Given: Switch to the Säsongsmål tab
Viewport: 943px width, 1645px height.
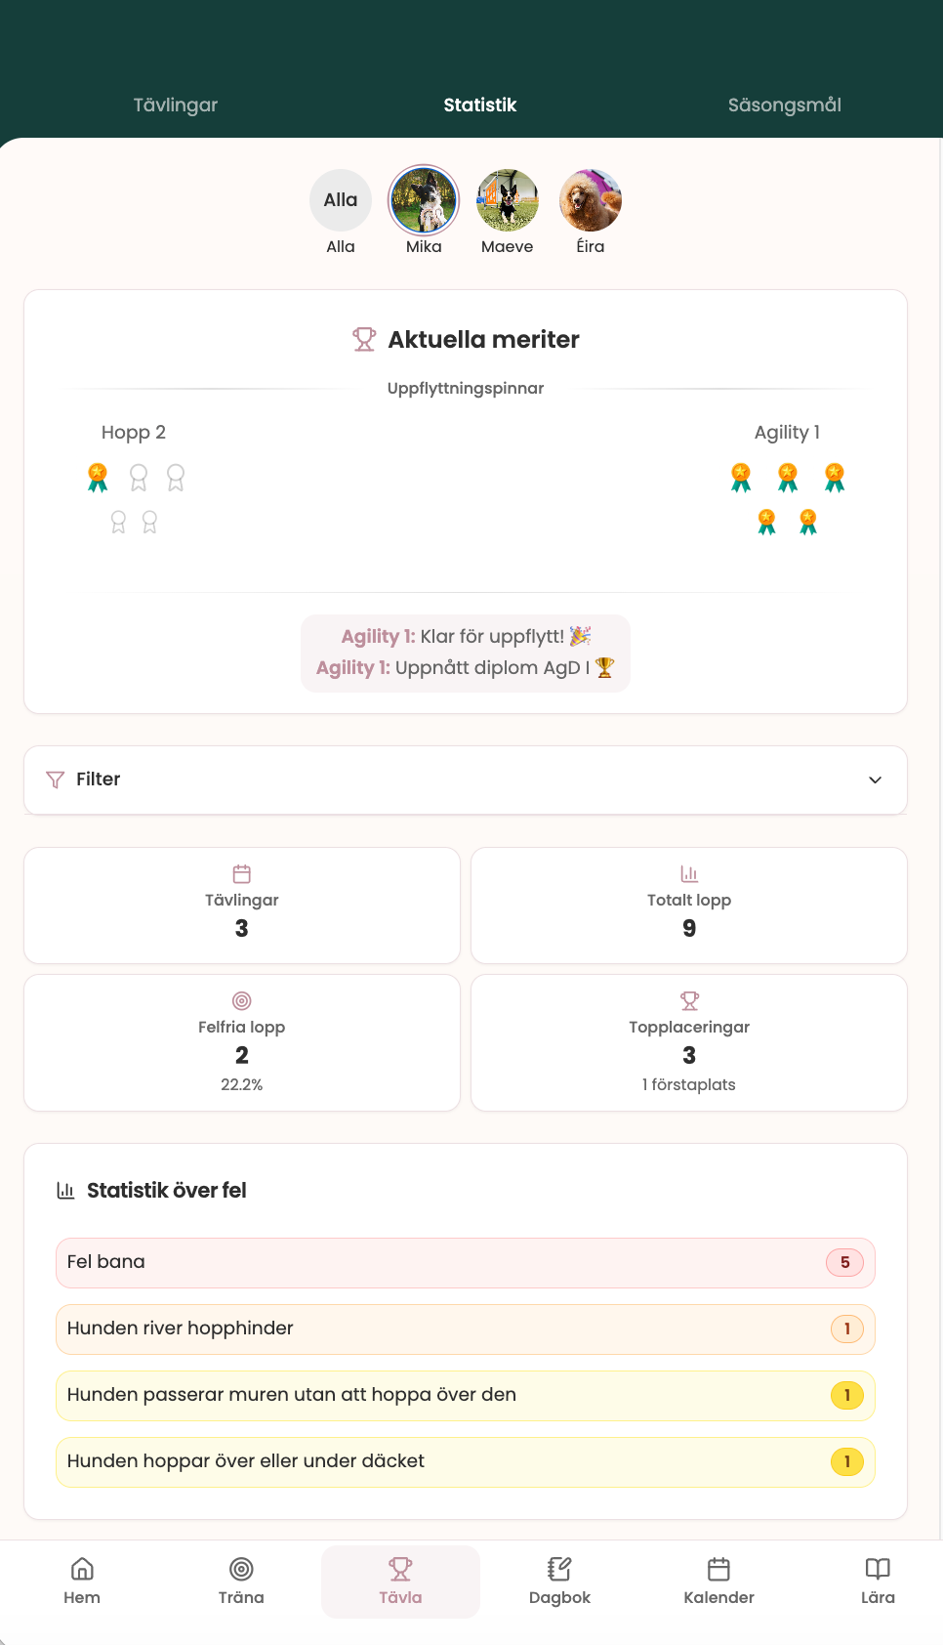Looking at the screenshot, I should coord(784,105).
